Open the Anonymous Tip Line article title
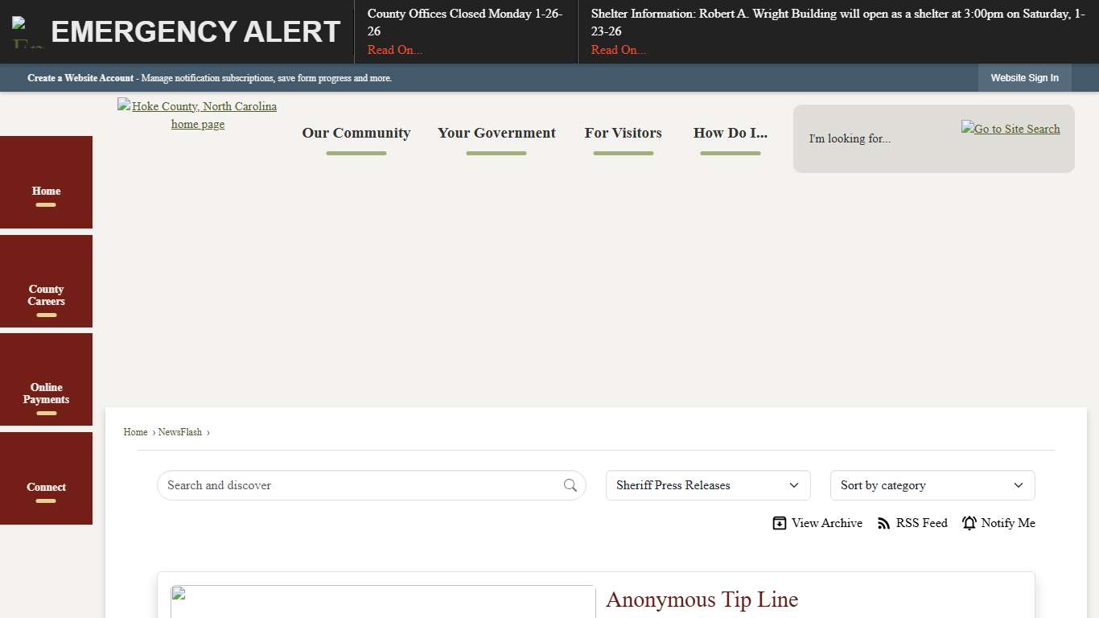 pyautogui.click(x=702, y=599)
